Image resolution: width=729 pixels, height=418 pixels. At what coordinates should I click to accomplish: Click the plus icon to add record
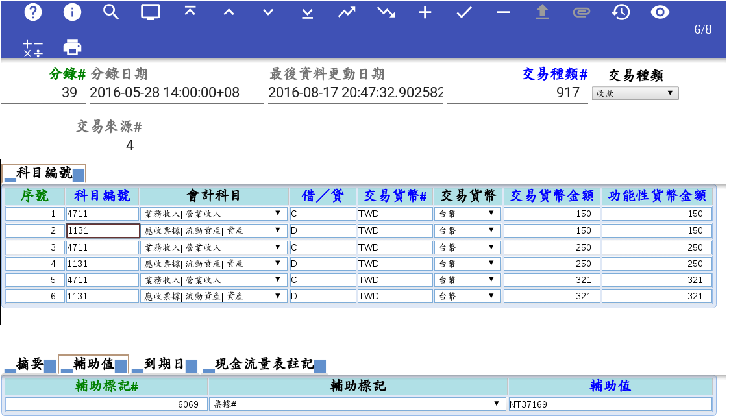(x=425, y=12)
